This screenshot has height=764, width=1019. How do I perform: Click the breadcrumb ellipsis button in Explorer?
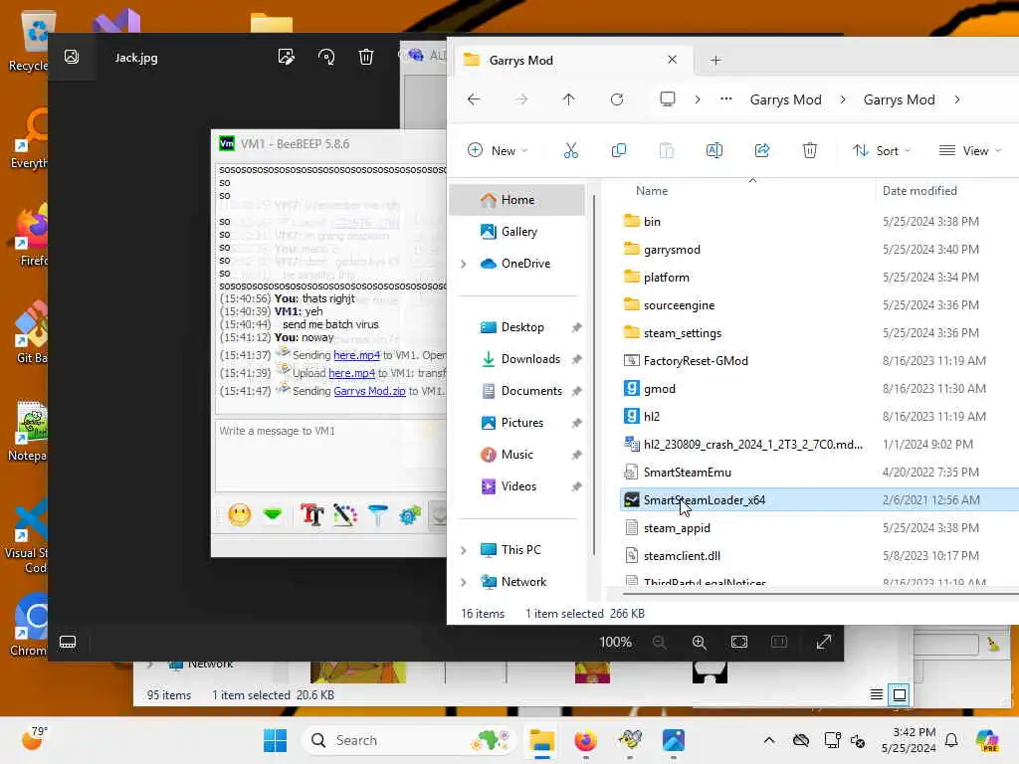point(725,99)
